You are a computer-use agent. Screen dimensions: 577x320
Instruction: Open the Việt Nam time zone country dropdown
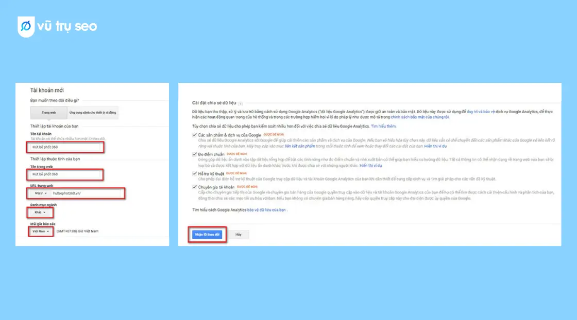click(x=41, y=232)
